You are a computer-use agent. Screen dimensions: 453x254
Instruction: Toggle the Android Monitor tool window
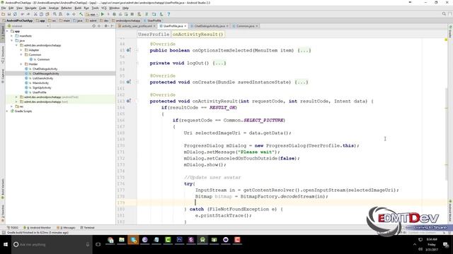(37, 227)
